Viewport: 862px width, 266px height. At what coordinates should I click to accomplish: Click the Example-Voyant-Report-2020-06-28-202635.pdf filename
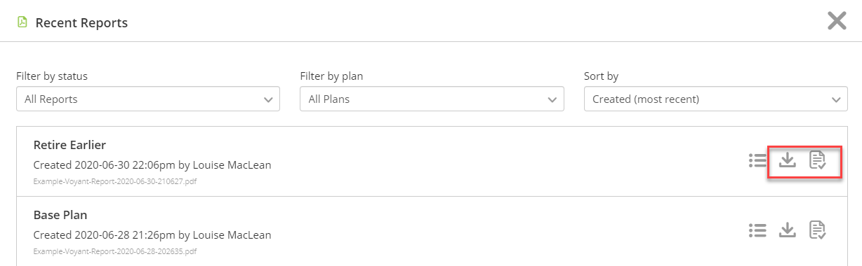click(115, 251)
